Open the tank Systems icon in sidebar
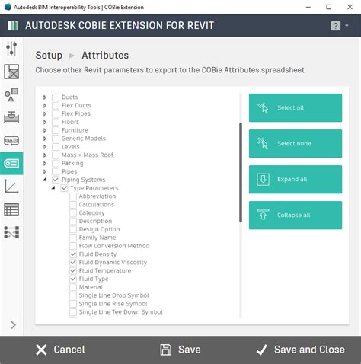The width and height of the screenshot is (361, 364). pyautogui.click(x=11, y=141)
